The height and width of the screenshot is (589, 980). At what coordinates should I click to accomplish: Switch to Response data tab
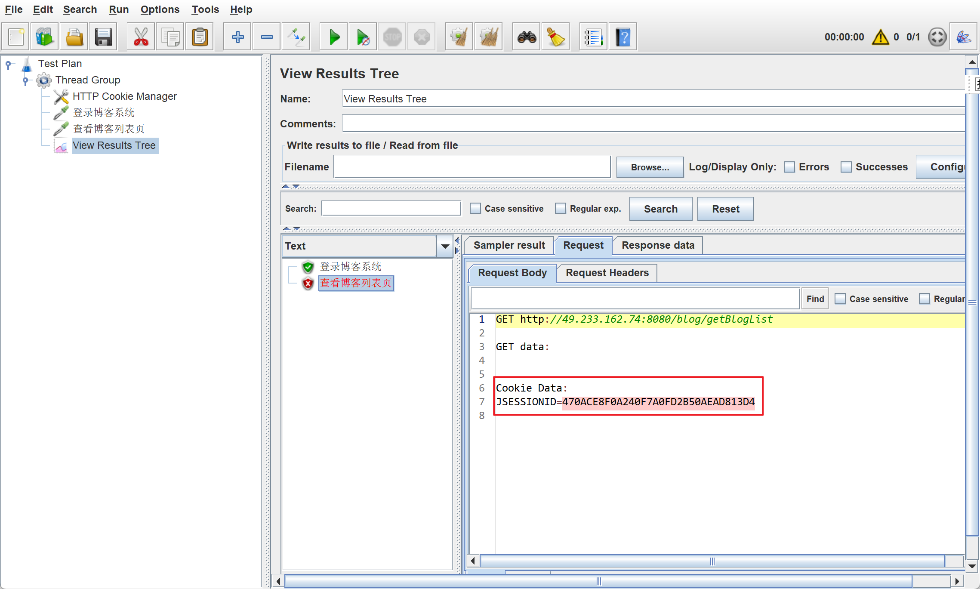[x=657, y=245]
